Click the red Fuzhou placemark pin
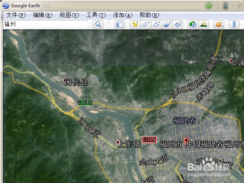244x183 pixels. point(186,141)
